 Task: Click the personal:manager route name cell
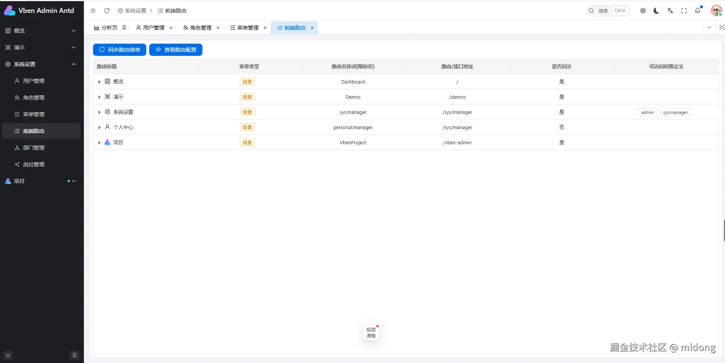[353, 127]
